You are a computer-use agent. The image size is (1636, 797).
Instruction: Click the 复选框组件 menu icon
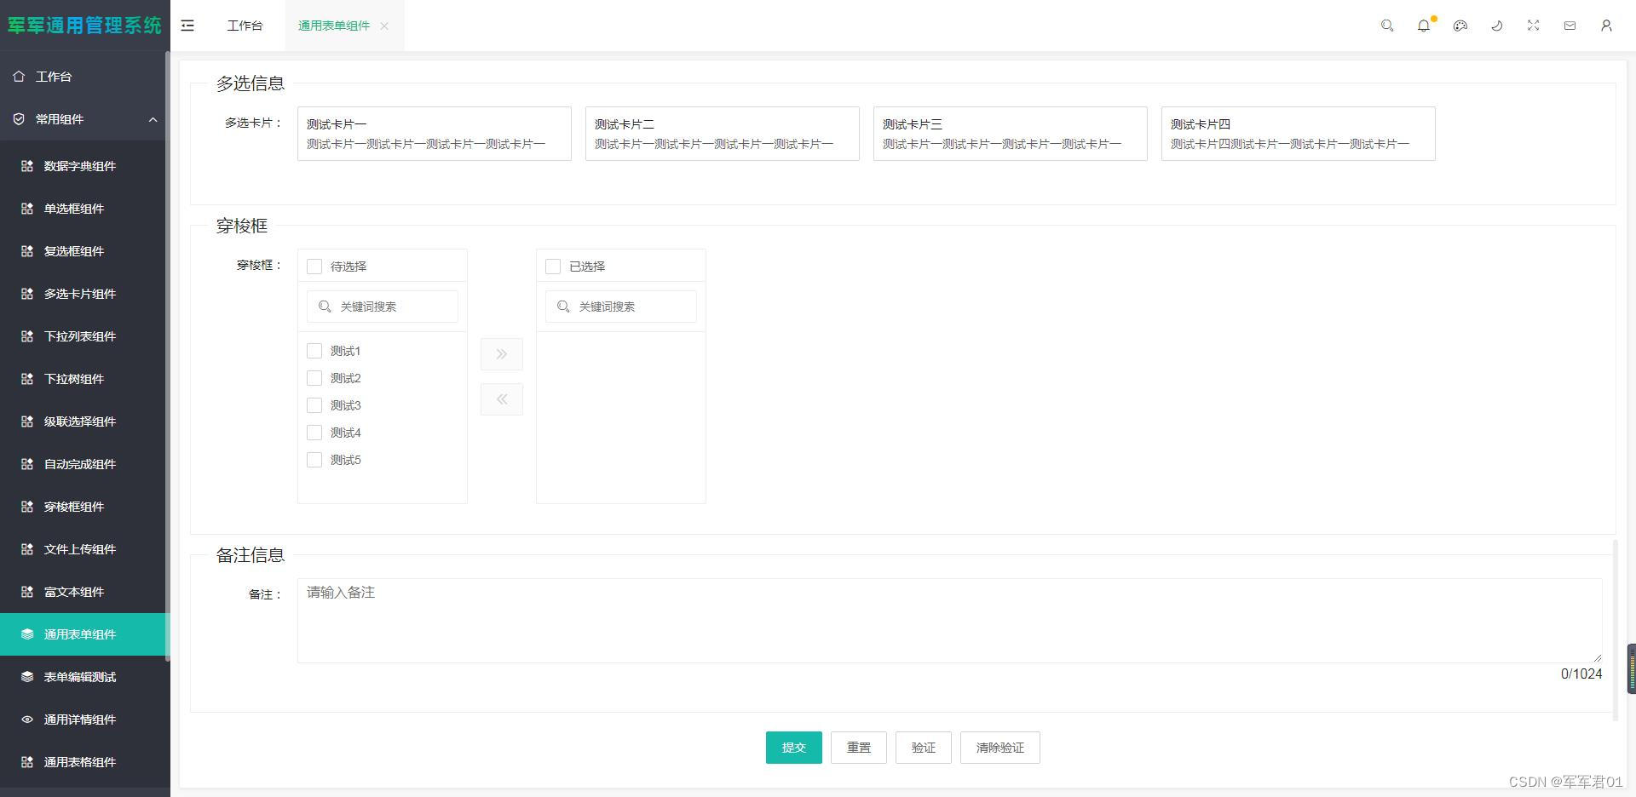27,251
